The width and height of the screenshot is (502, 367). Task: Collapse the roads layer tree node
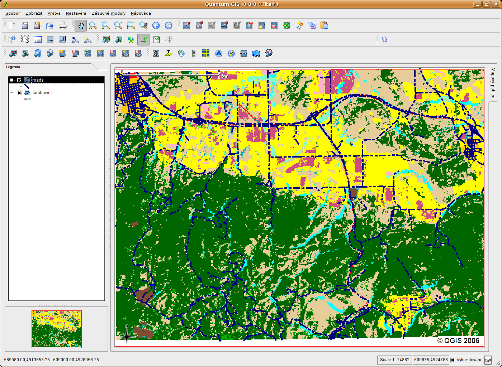[12, 80]
